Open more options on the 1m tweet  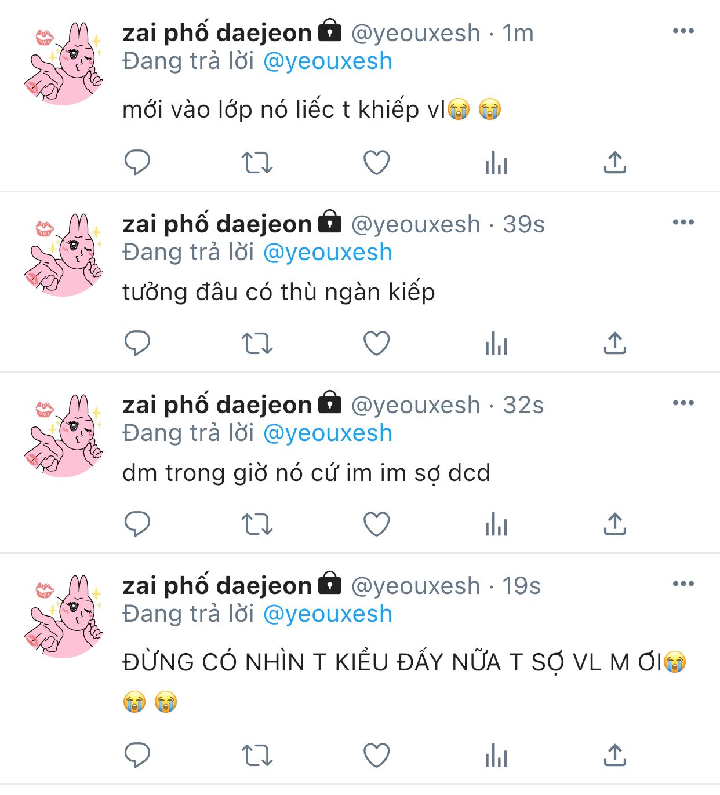click(683, 31)
